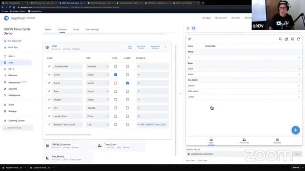Click the preview refresh sync icon
305x171 pixels.
[x=298, y=39]
